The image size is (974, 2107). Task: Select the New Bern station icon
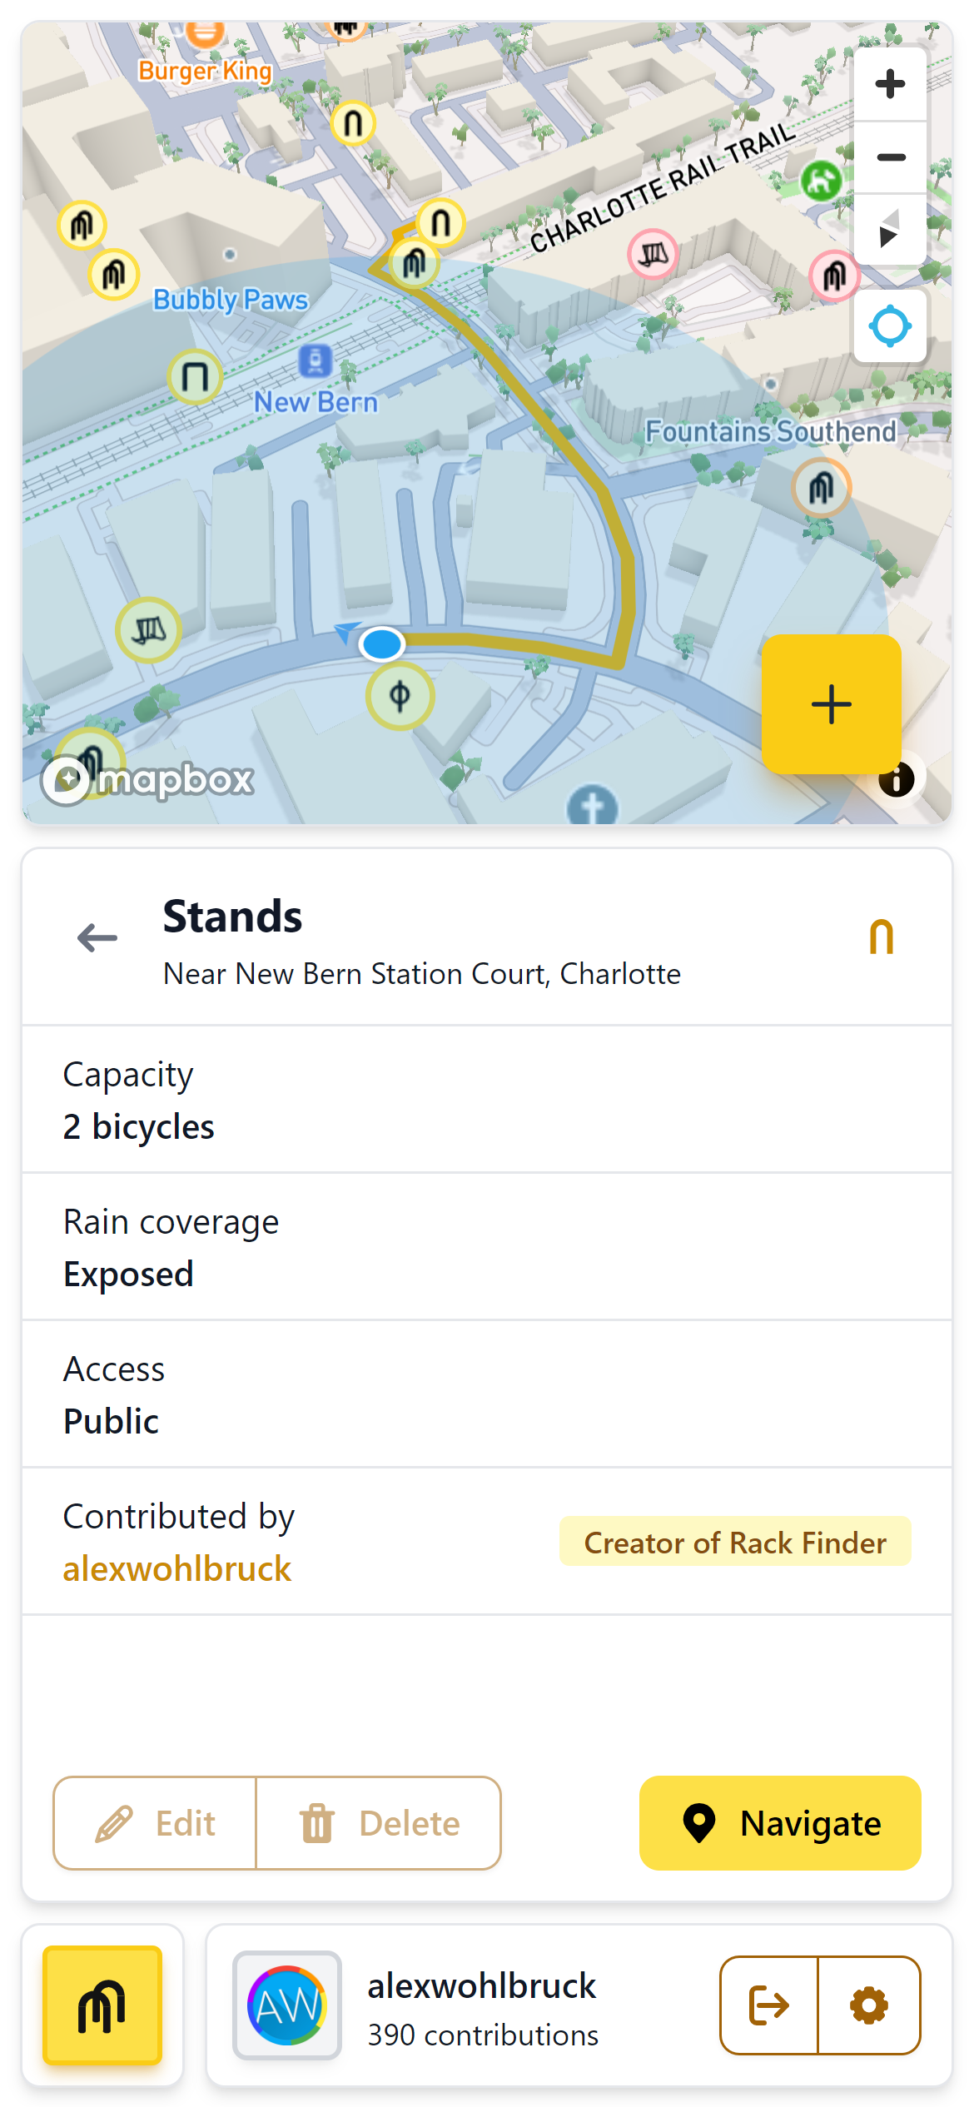pyautogui.click(x=315, y=361)
